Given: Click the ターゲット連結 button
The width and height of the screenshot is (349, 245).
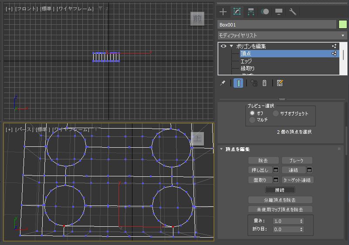Looking at the screenshot, I should click(x=297, y=180).
